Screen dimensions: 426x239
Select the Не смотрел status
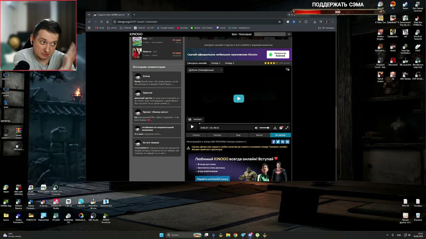(281, 135)
